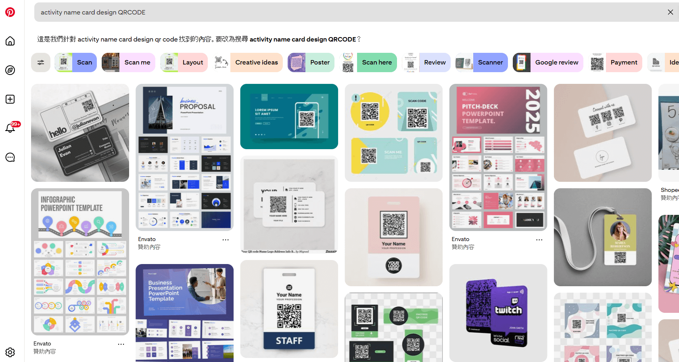Screen dimensions: 679x362
Task: Click the Envato label under Pitch-Deck pin
Action: [x=460, y=239]
